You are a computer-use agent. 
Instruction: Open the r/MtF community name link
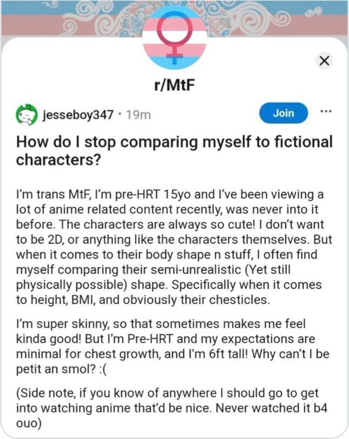(174, 85)
